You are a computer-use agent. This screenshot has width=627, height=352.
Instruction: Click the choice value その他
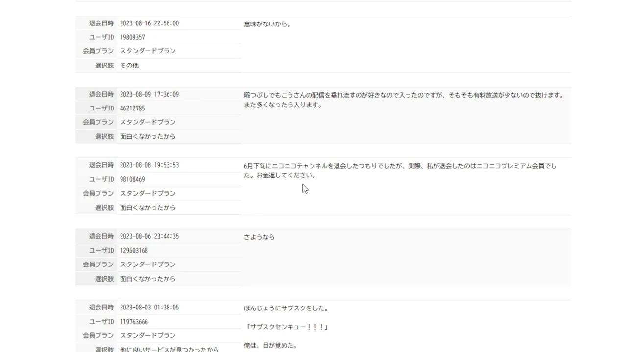(129, 65)
